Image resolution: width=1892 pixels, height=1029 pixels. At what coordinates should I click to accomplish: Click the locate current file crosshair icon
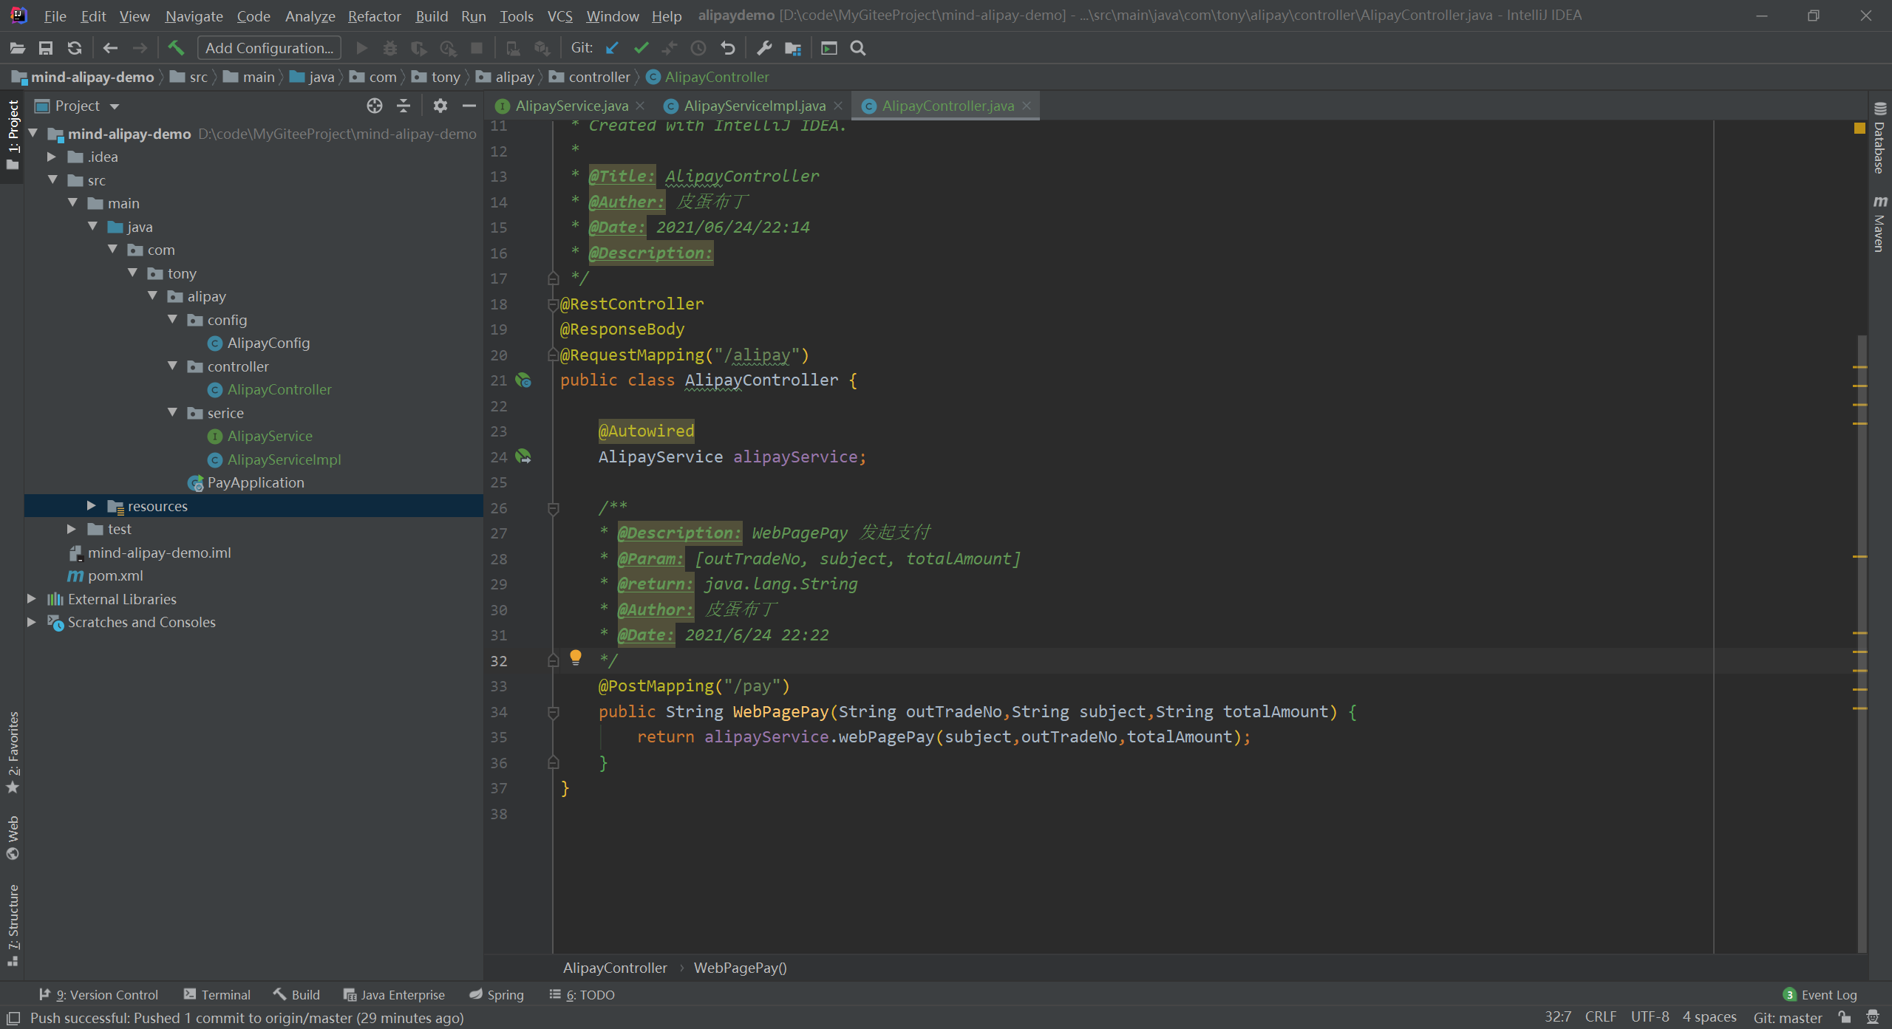click(x=375, y=106)
